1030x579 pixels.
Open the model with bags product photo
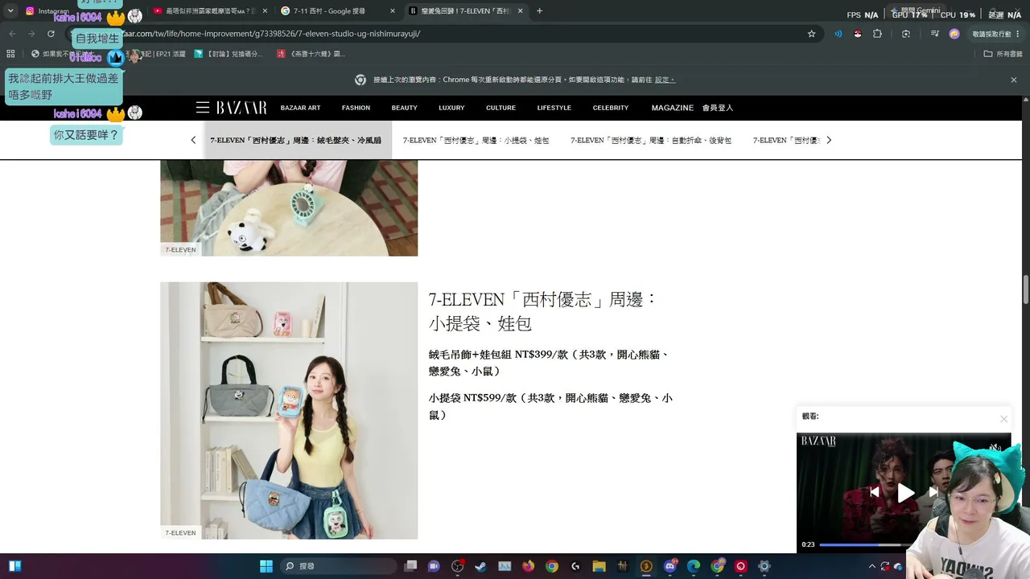(289, 410)
